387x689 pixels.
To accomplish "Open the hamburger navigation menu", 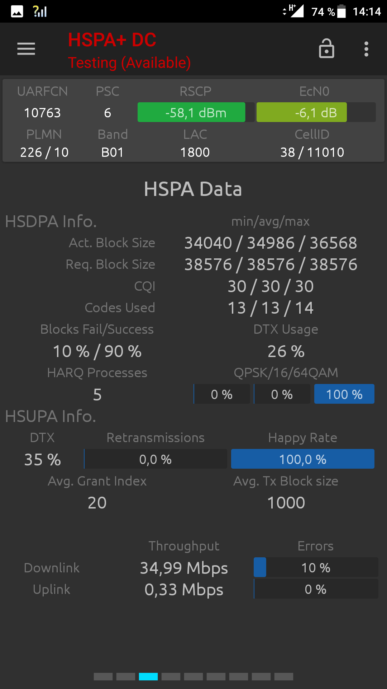I will tap(26, 49).
